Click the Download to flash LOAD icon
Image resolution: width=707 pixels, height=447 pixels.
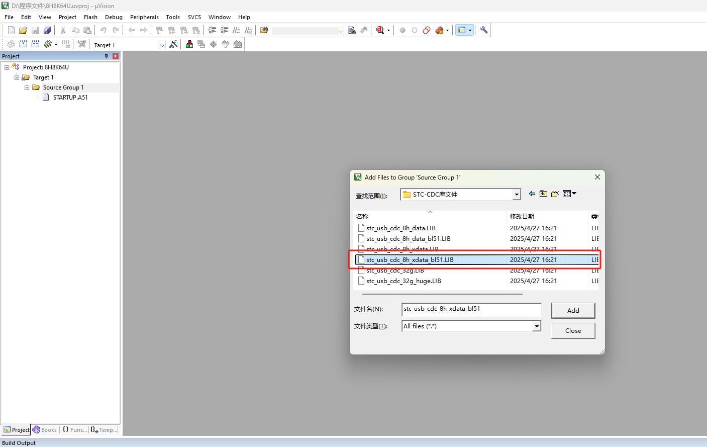pyautogui.click(x=82, y=44)
